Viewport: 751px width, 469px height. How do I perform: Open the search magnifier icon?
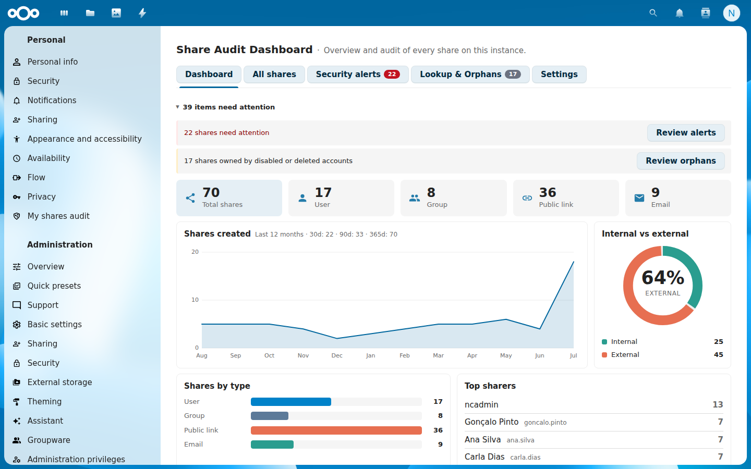(653, 13)
